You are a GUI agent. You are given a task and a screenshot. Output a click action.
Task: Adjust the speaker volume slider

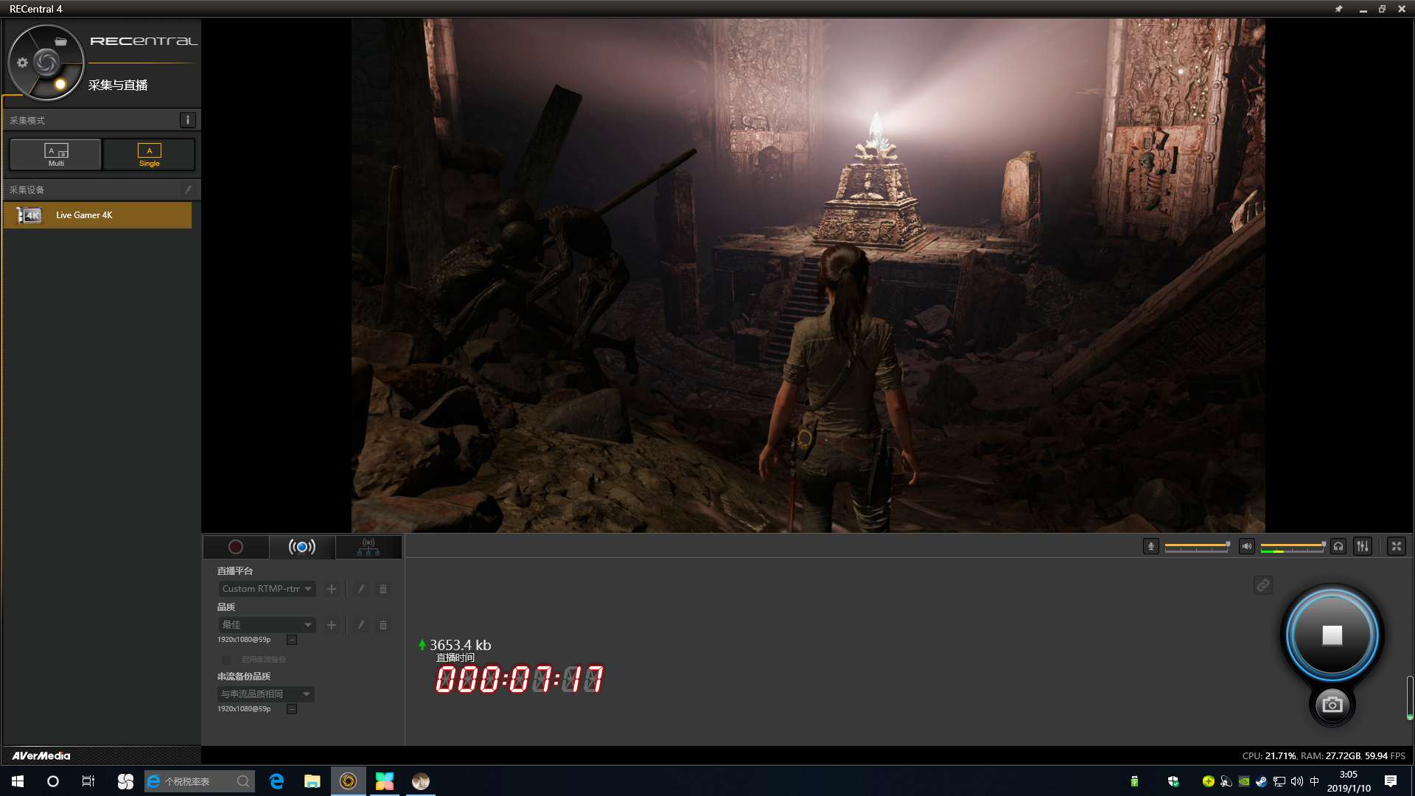tap(1293, 546)
